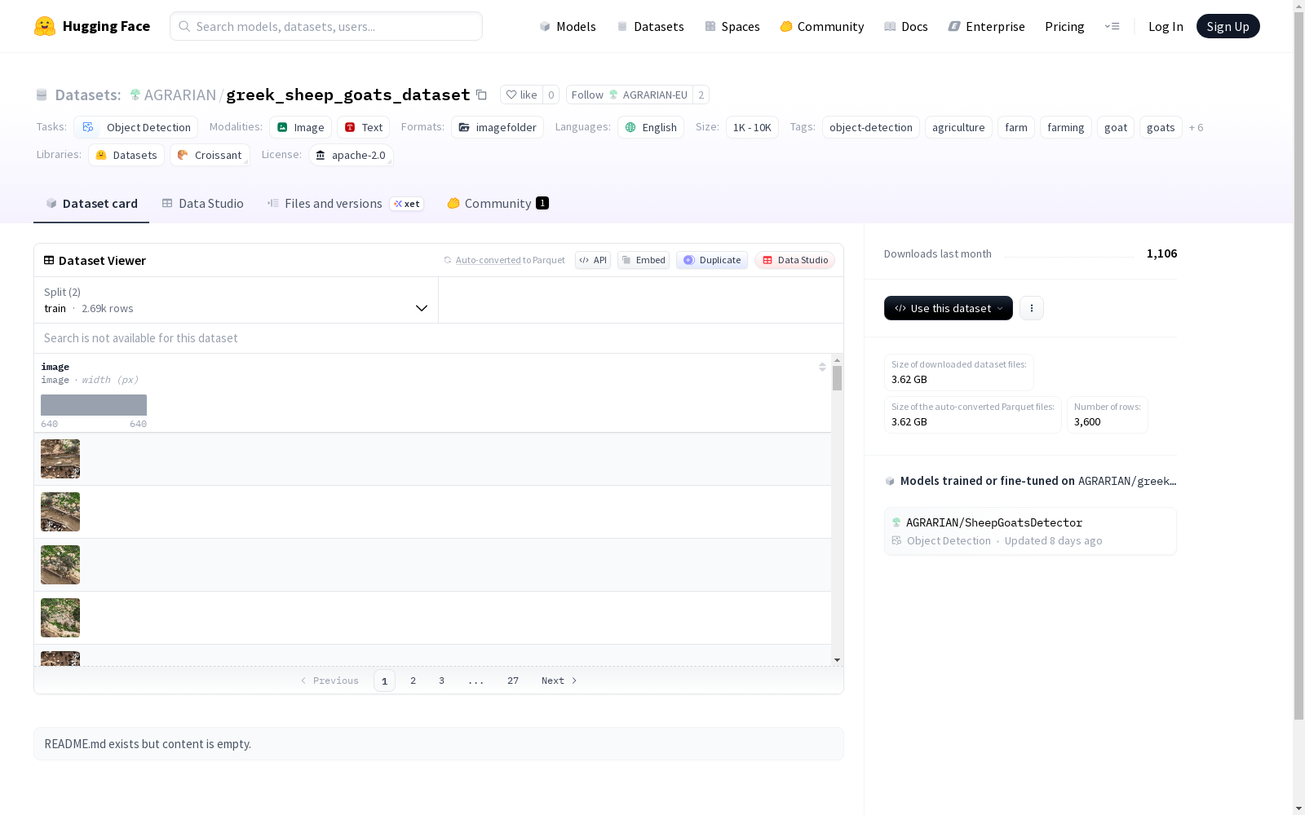Open the Docs nav item
The width and height of the screenshot is (1305, 815).
[x=905, y=26]
